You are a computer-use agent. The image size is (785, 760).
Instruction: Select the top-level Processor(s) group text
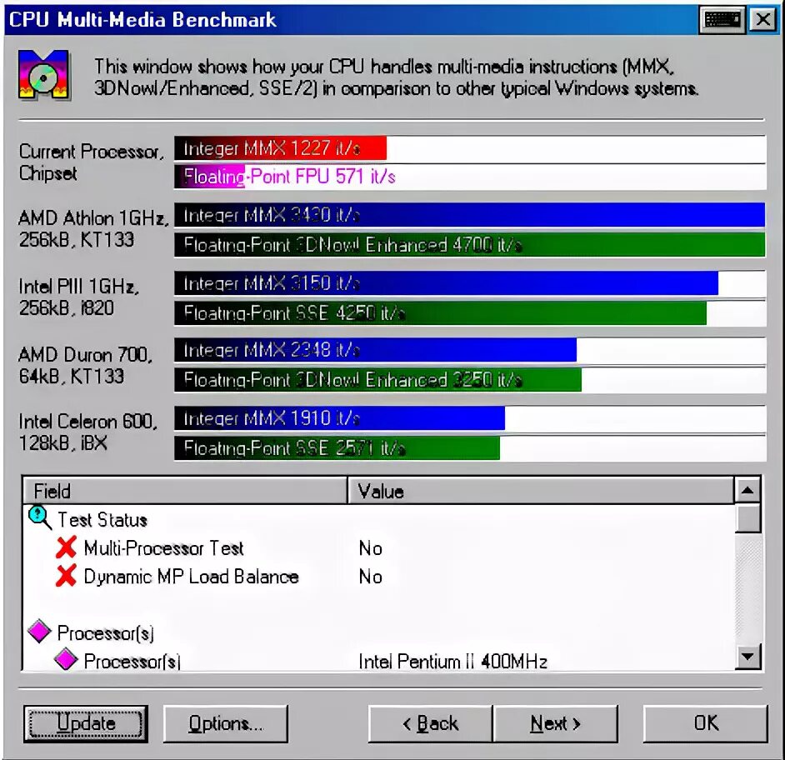[x=106, y=633]
